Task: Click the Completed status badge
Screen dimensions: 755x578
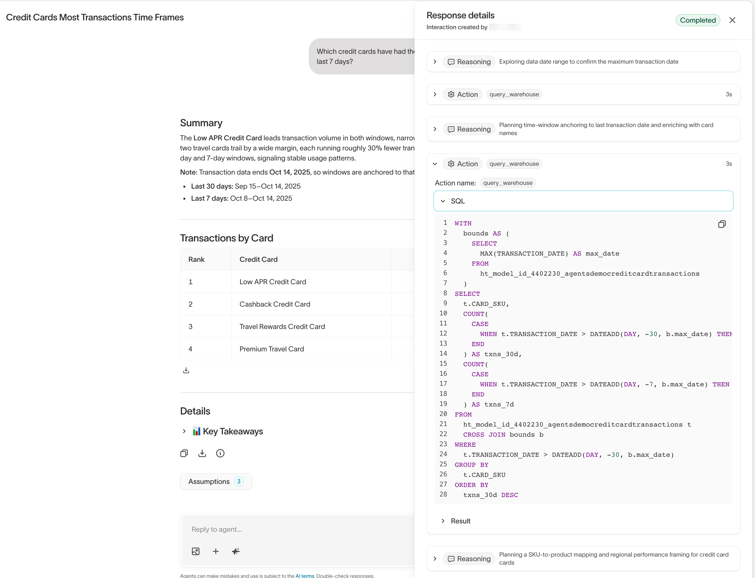Action: tap(698, 20)
